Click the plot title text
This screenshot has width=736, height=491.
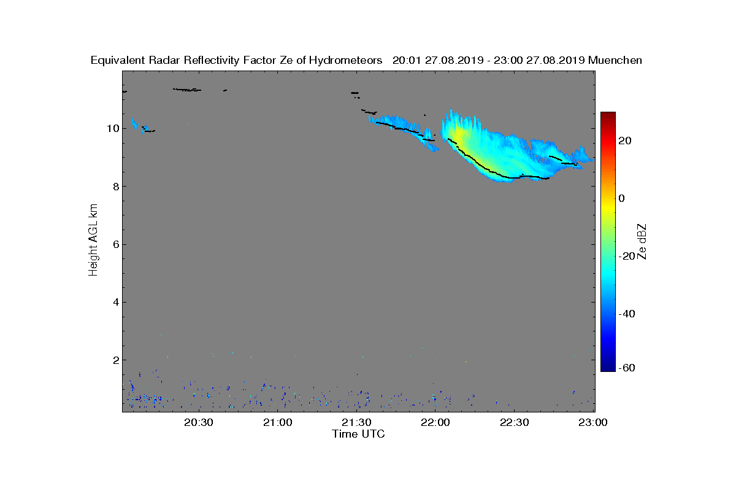tap(366, 60)
